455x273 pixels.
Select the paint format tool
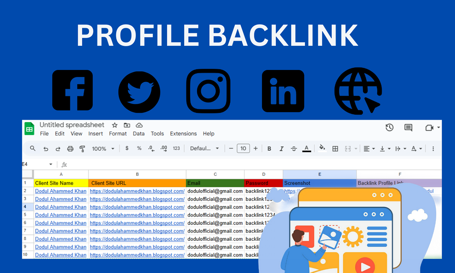tap(82, 148)
